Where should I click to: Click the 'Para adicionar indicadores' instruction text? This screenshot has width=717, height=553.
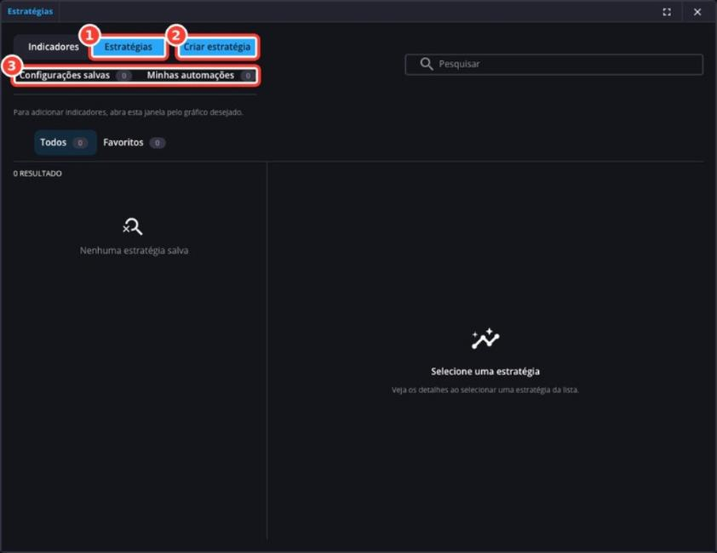tap(128, 112)
